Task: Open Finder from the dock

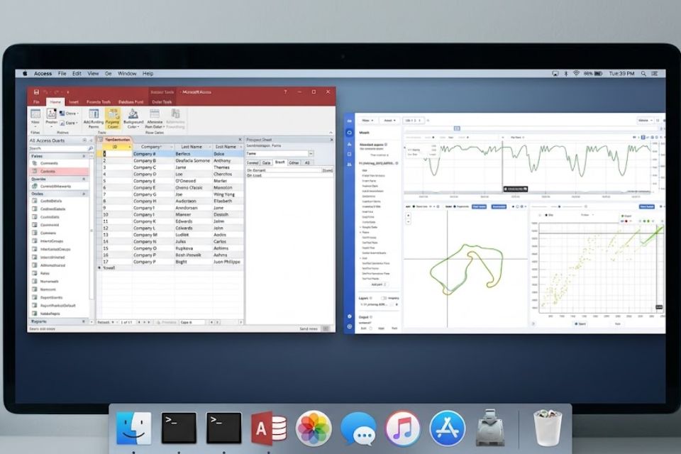Action: point(134,428)
